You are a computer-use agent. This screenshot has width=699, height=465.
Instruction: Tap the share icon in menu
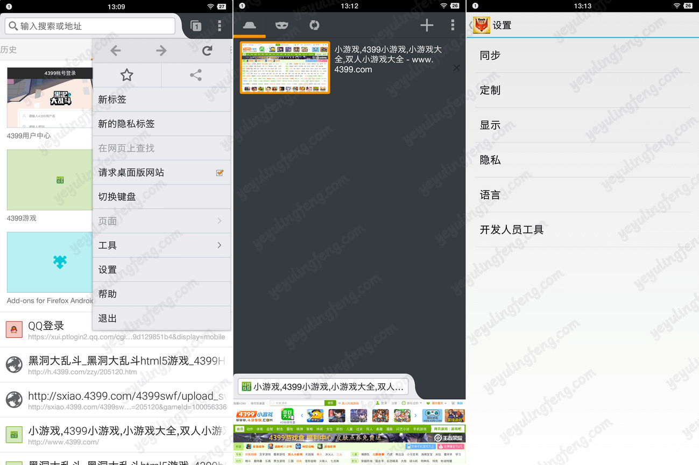coord(196,75)
